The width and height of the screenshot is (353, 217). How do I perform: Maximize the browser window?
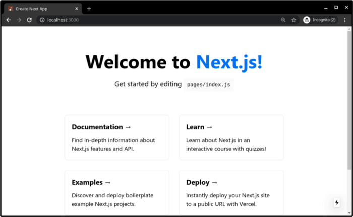[336, 8]
